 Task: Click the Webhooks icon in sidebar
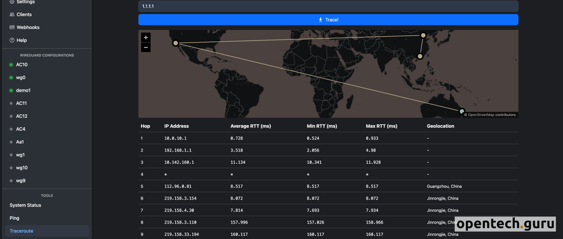tap(12, 27)
